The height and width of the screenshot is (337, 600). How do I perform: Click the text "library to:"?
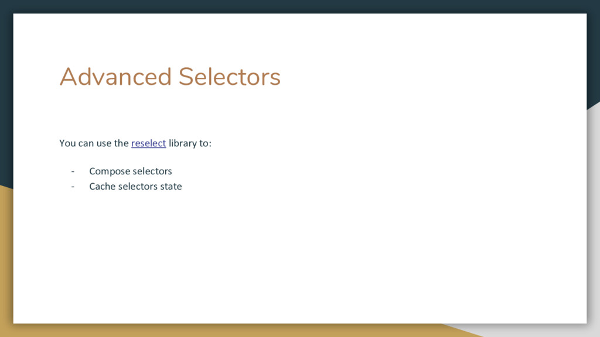[190, 143]
